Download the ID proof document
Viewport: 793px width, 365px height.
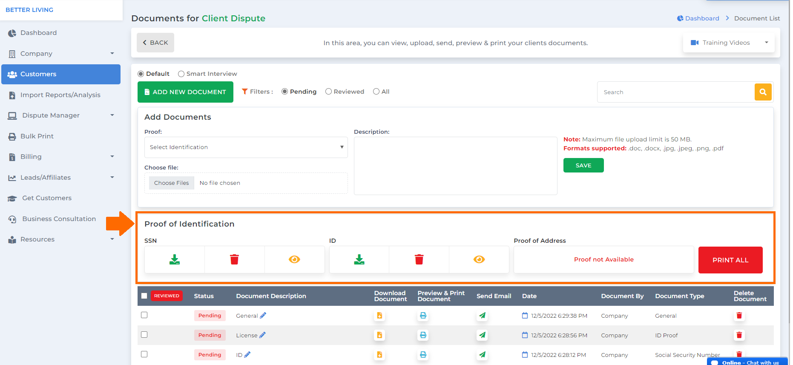359,259
